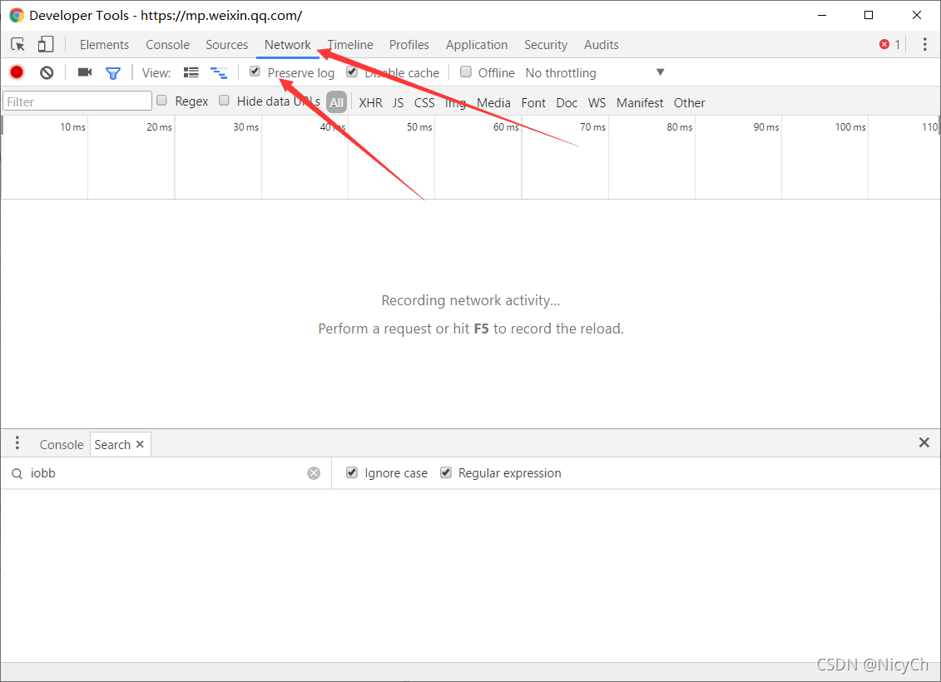This screenshot has width=941, height=682.
Task: Switch to Console tab in the drawer
Action: click(x=62, y=444)
